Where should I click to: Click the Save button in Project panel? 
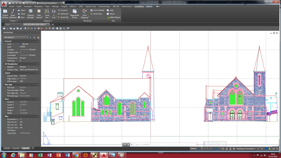pos(21,17)
